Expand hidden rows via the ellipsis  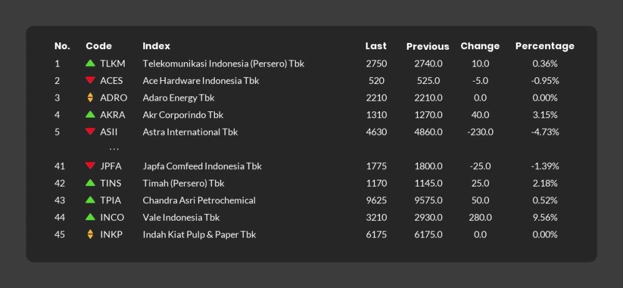coord(114,149)
